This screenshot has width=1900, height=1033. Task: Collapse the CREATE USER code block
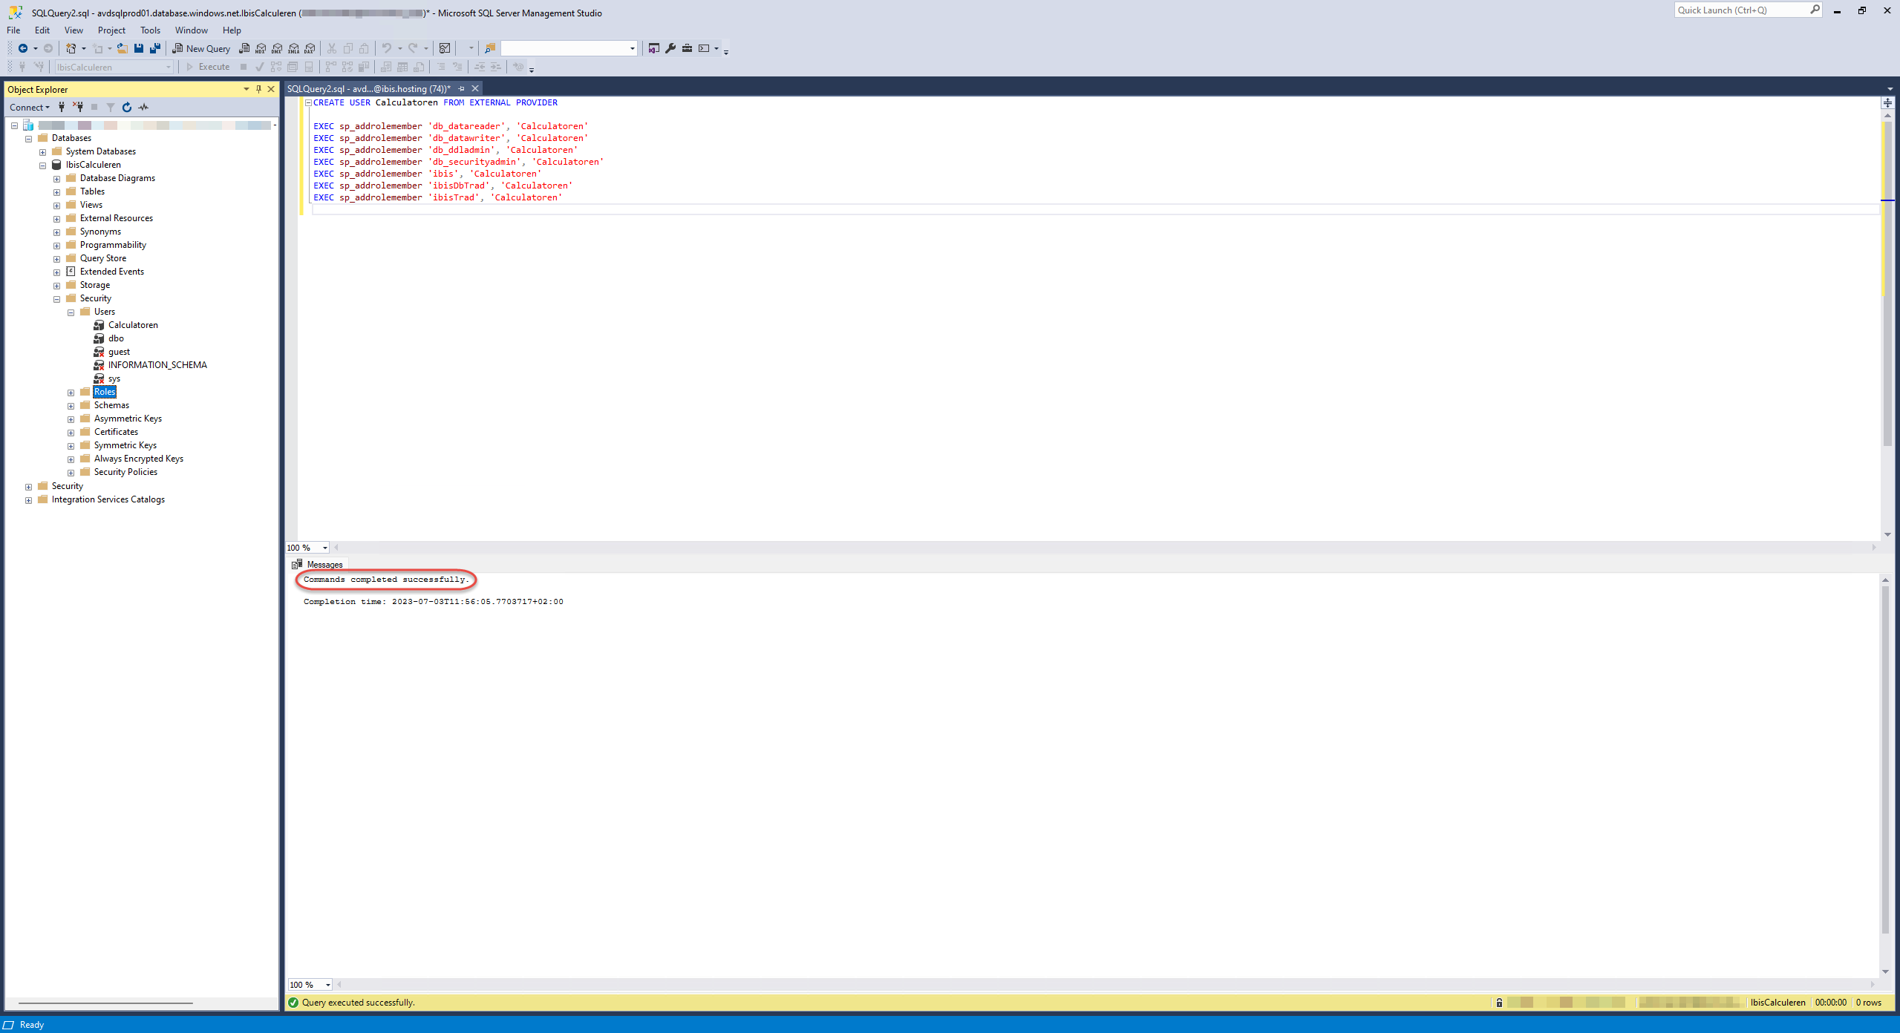308,103
